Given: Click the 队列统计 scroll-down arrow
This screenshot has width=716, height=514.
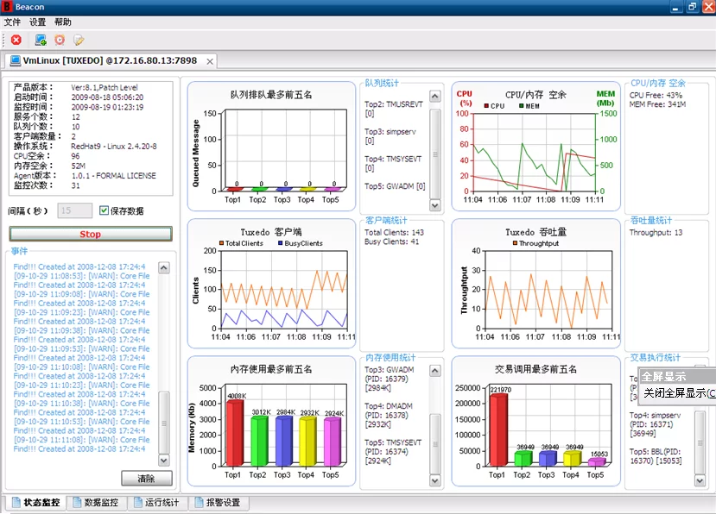Looking at the screenshot, I should coord(435,205).
